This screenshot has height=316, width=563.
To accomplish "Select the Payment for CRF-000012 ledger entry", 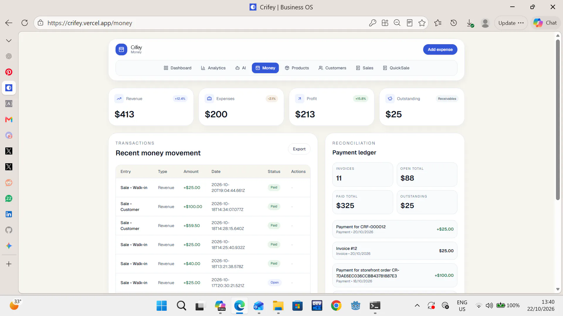I will tap(395, 229).
